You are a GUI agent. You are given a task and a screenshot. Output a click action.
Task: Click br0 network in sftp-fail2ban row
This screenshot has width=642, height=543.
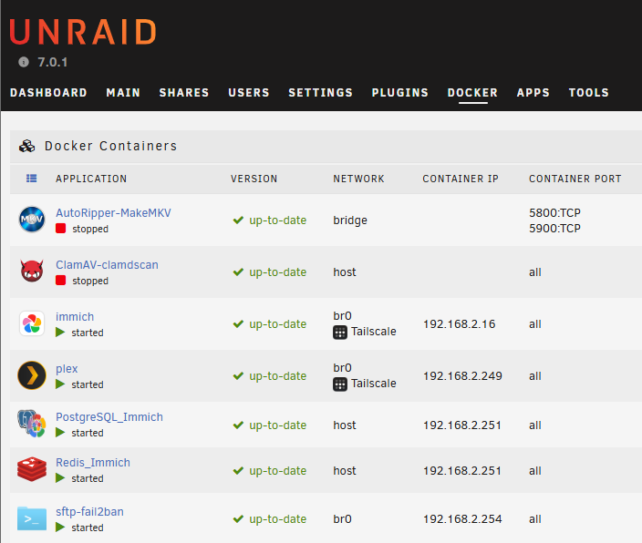[342, 519]
